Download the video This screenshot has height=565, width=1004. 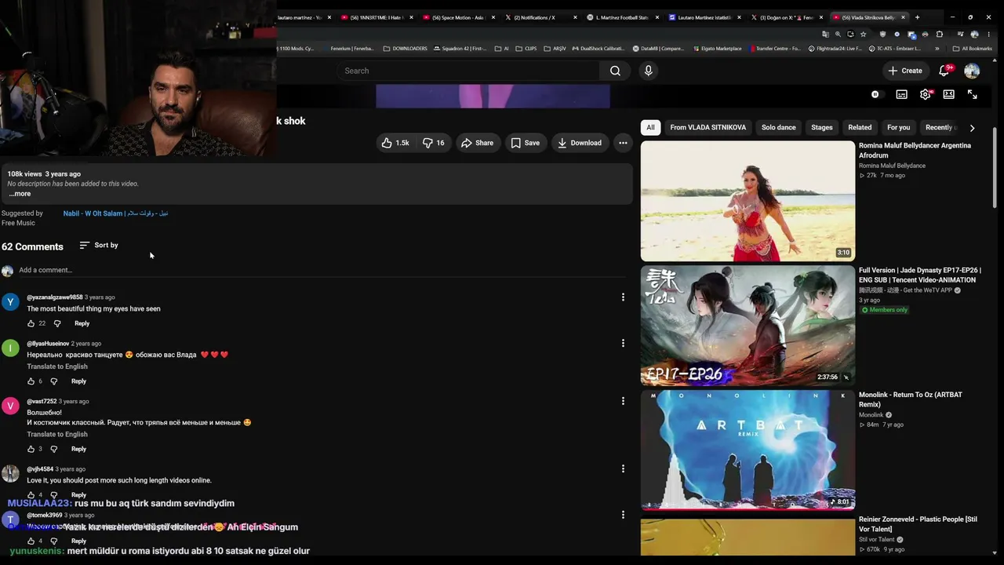580,143
